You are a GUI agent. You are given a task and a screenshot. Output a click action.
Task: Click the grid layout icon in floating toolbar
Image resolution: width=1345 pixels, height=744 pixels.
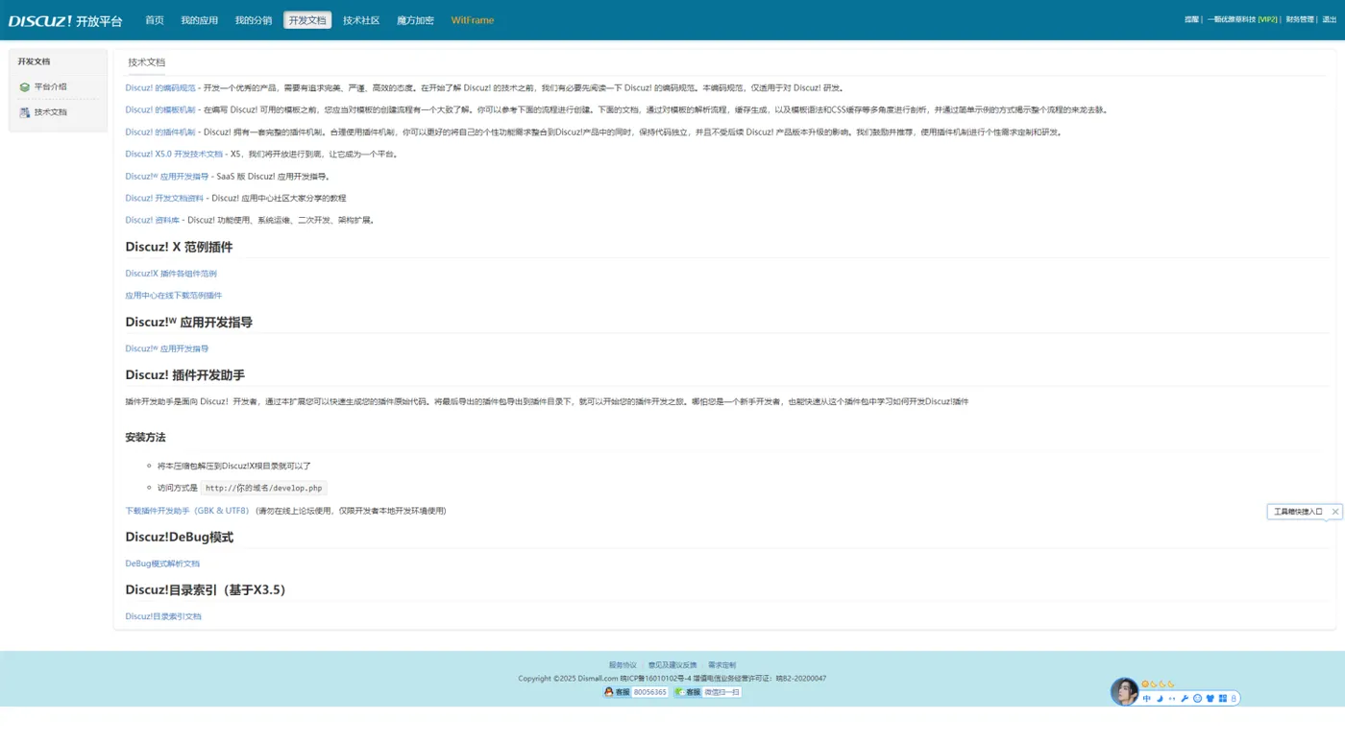tap(1223, 698)
